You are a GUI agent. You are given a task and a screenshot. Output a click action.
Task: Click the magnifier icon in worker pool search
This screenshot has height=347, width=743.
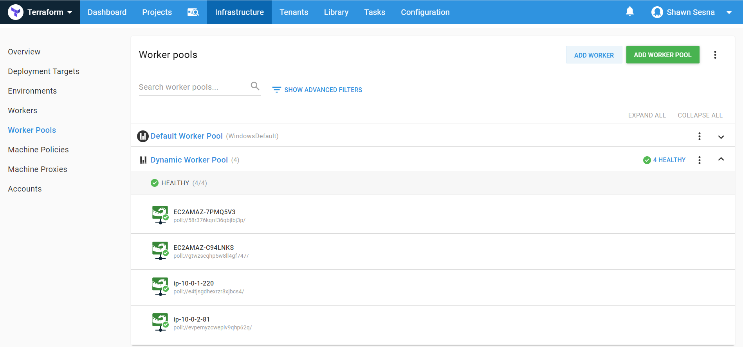coord(255,86)
